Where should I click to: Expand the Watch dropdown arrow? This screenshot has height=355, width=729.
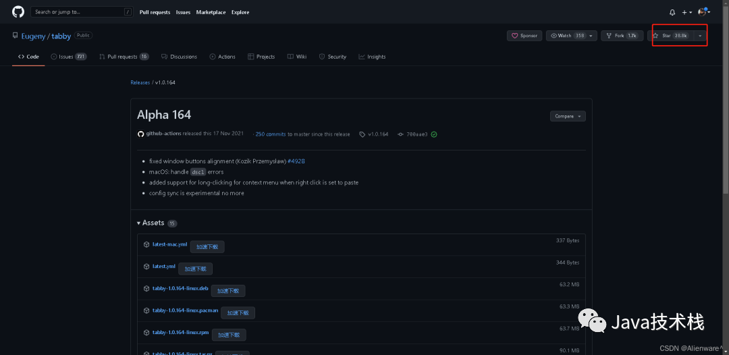click(x=591, y=36)
